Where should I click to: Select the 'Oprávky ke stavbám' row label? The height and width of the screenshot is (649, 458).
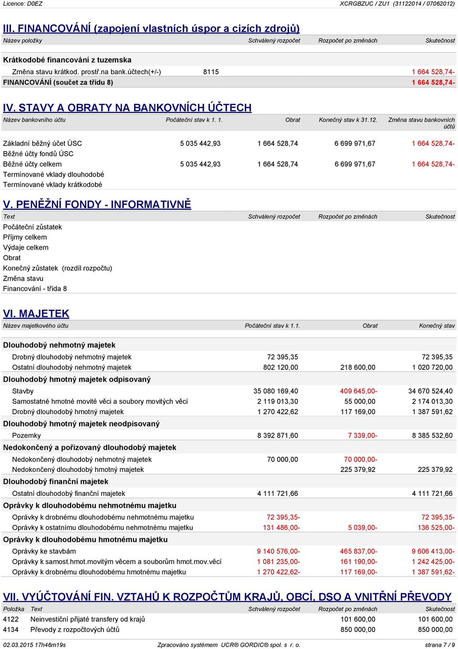[x=44, y=552]
